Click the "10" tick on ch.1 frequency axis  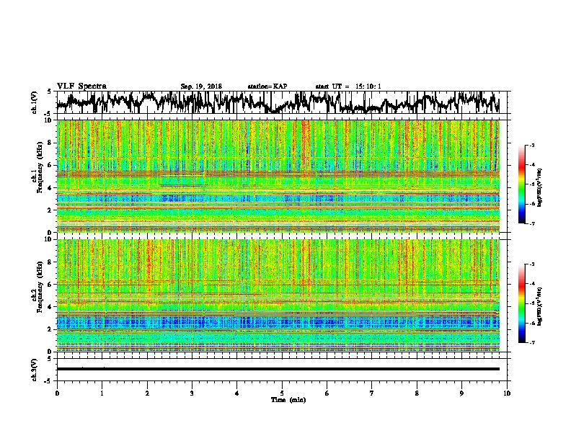click(x=48, y=120)
